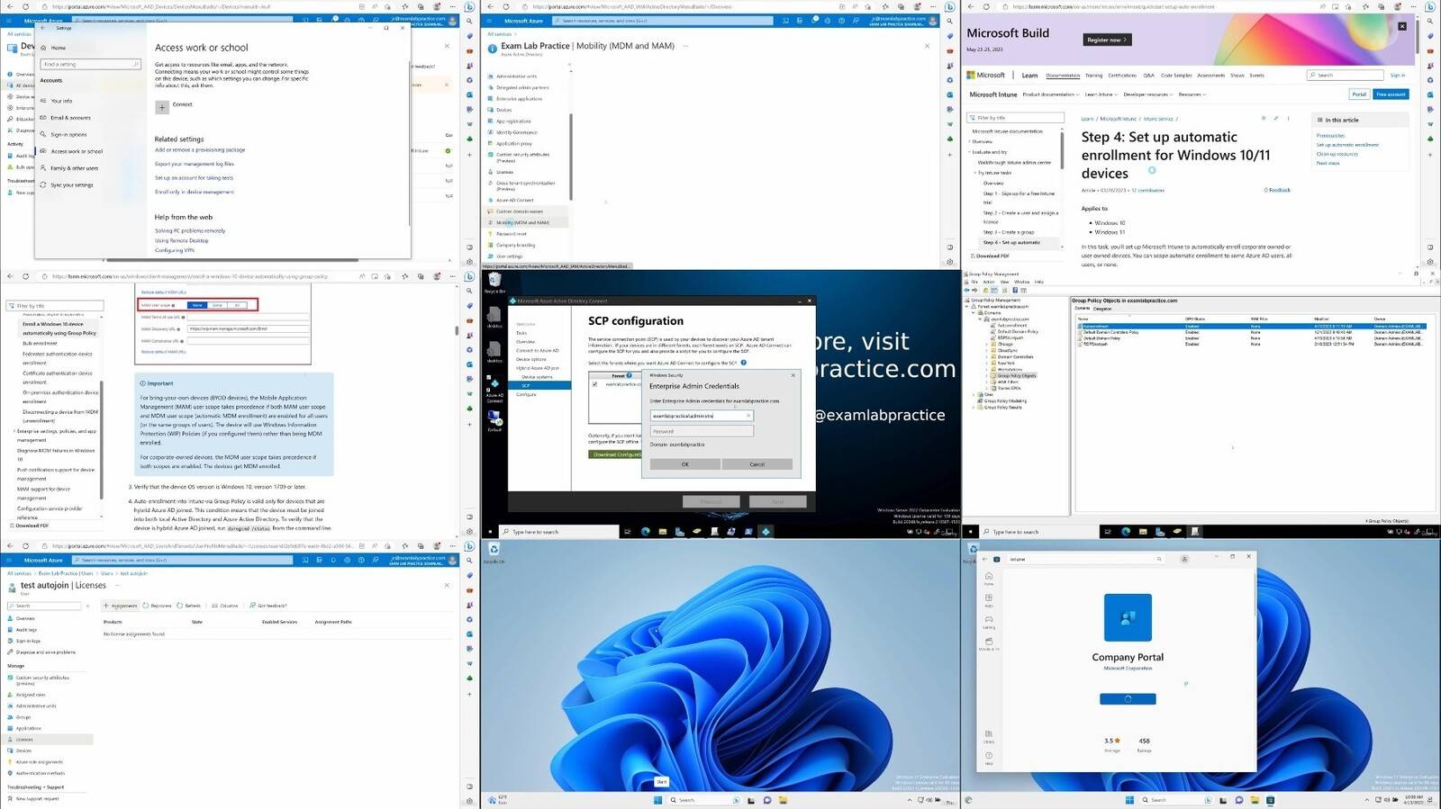Click Company Portal install progress button
The width and height of the screenshot is (1441, 809).
[x=1128, y=699]
